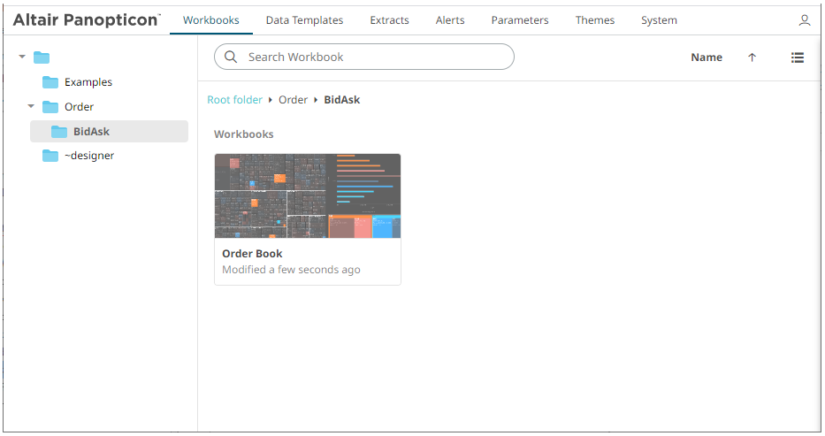Collapse the root folder tree arrow

click(22, 57)
